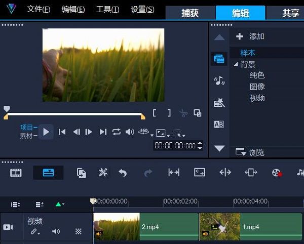Click the left trim marker

(x=6, y=117)
